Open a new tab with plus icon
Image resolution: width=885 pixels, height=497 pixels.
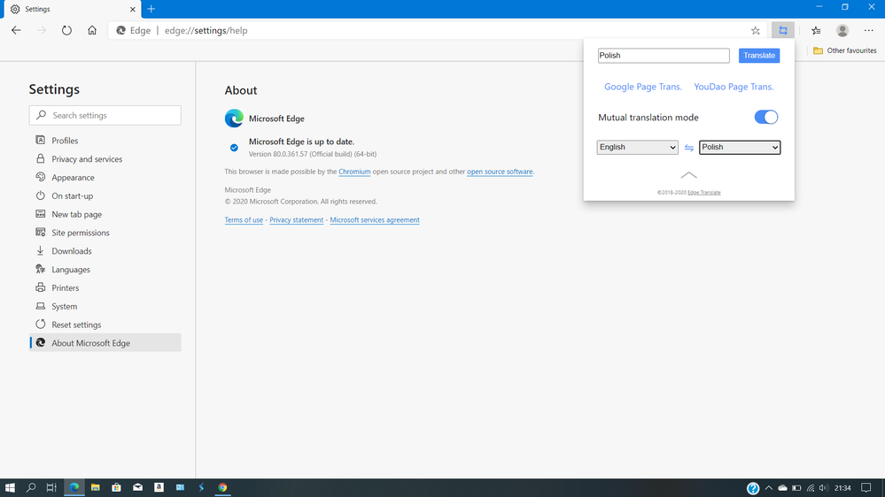point(151,9)
